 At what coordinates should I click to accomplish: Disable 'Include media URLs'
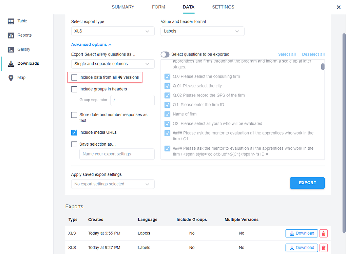[x=74, y=132]
